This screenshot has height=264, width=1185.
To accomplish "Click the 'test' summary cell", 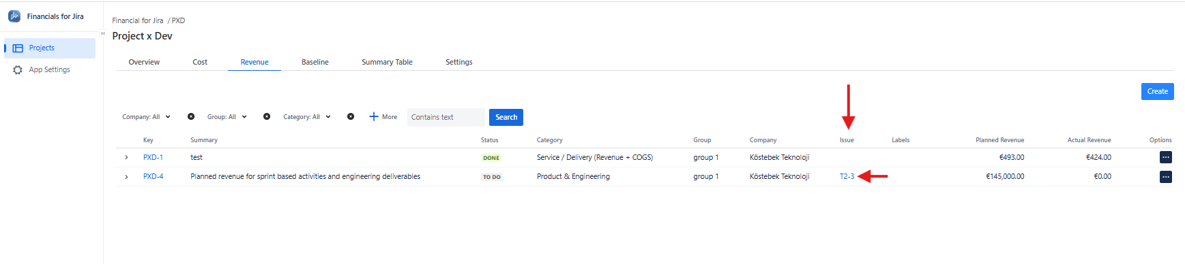I will 196,157.
